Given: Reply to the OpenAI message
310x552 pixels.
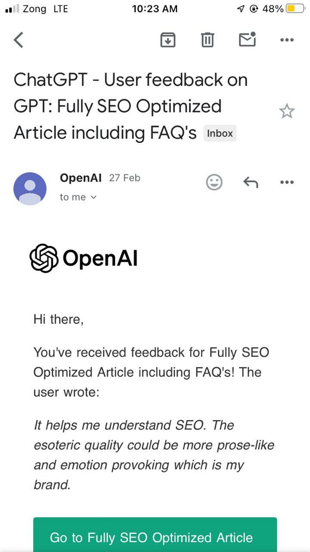Looking at the screenshot, I should pos(250,182).
